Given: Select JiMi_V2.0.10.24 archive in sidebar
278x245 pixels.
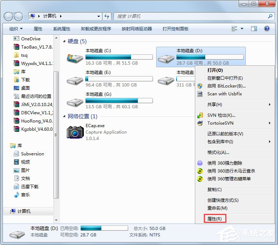Looking at the screenshot, I should (33, 104).
